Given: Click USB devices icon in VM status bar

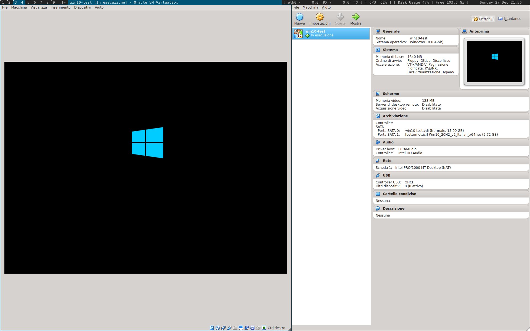Looking at the screenshot, I should [229, 328].
